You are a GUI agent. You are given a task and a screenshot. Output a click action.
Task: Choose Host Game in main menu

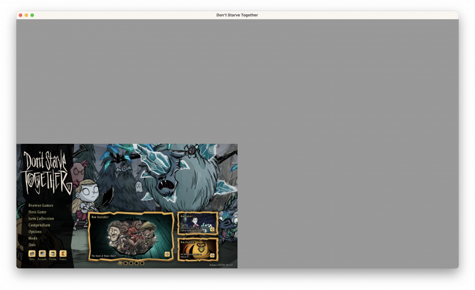click(37, 212)
